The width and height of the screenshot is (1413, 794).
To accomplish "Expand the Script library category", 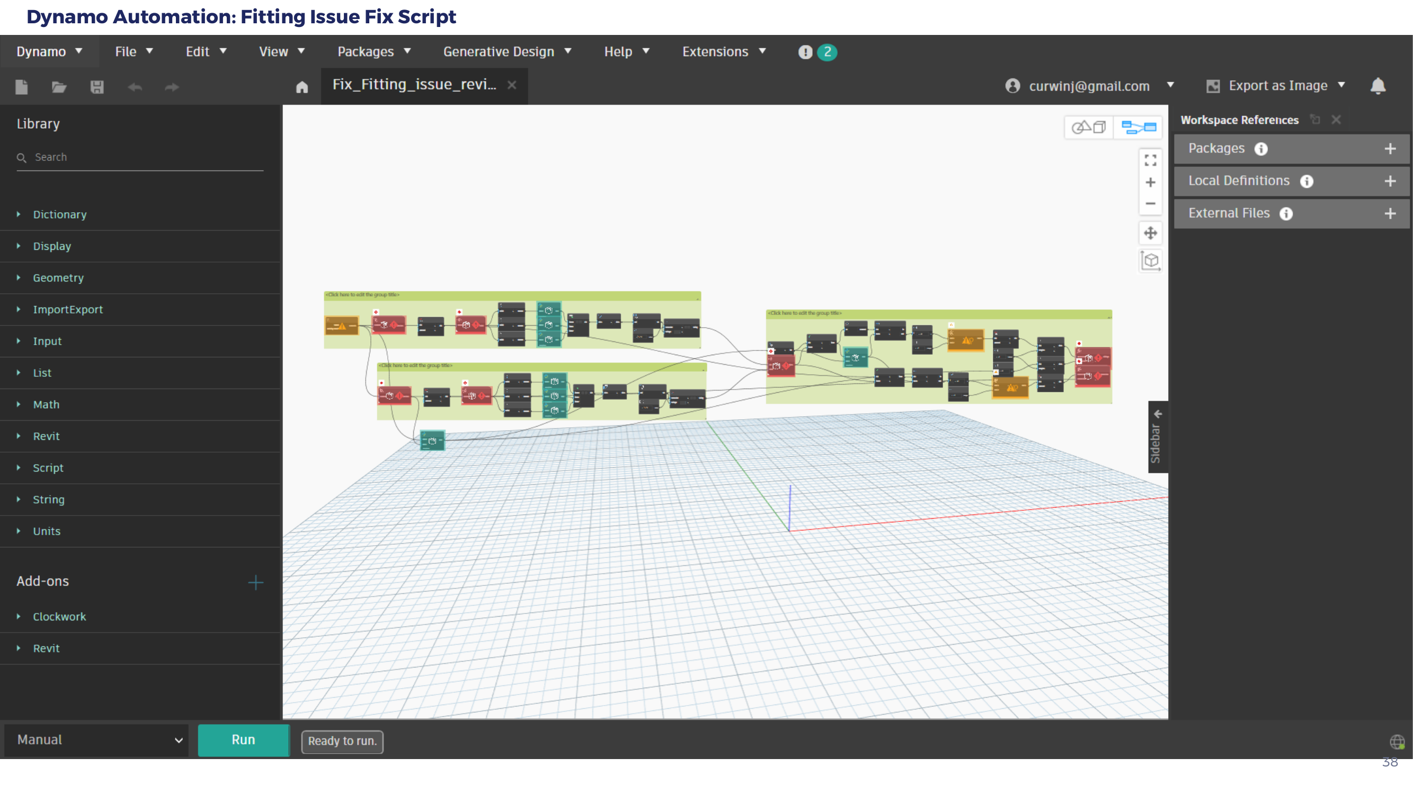I will pyautogui.click(x=140, y=468).
